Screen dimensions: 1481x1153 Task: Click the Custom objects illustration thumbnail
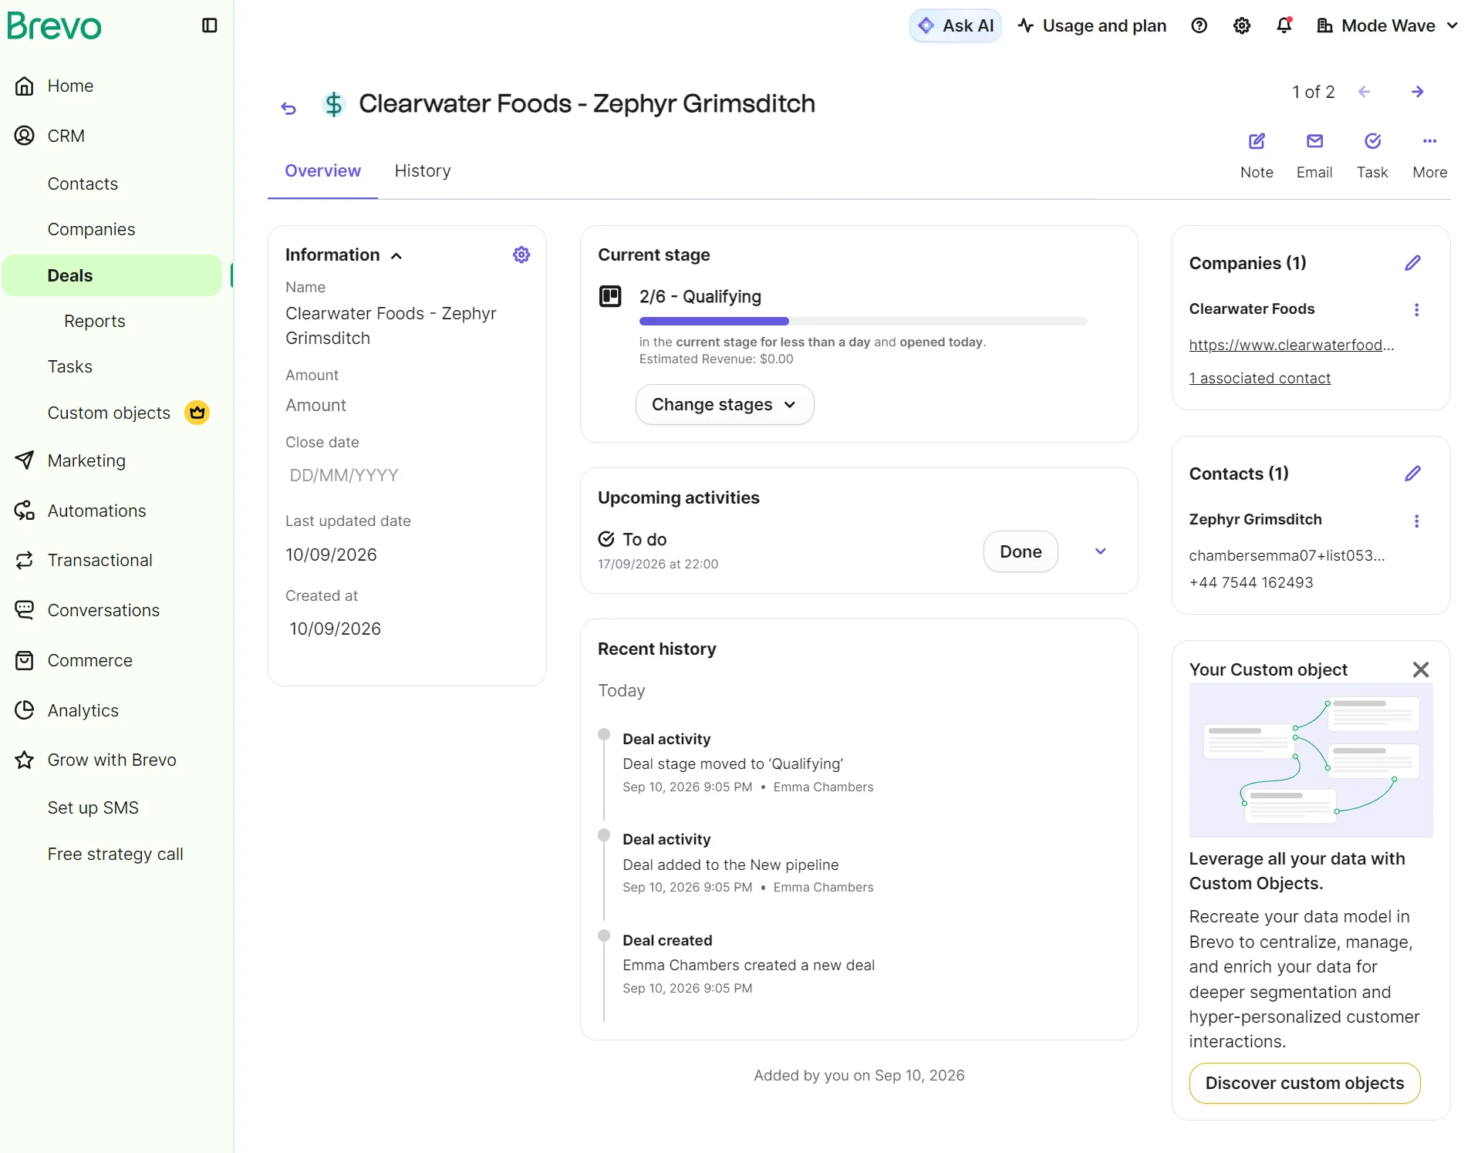coord(1311,760)
